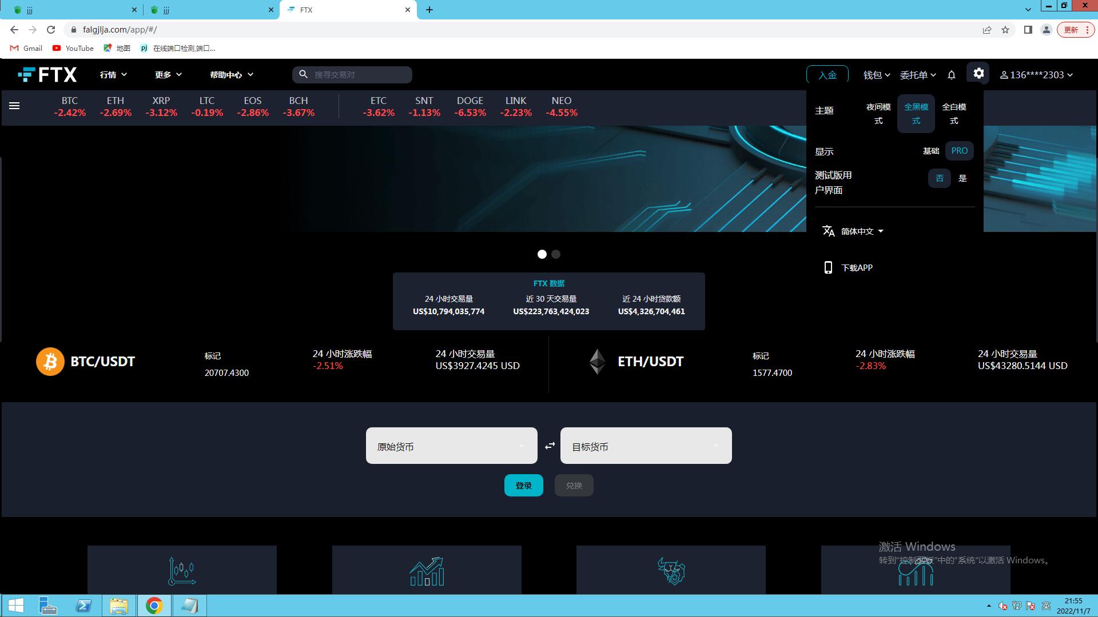Screen dimensions: 1098x617
Task: Select 全白模式 theme
Action: (x=954, y=114)
